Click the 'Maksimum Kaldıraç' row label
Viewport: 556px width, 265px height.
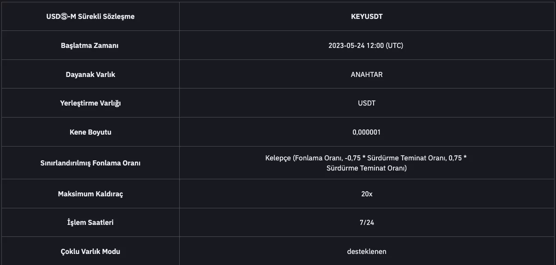pyautogui.click(x=90, y=194)
